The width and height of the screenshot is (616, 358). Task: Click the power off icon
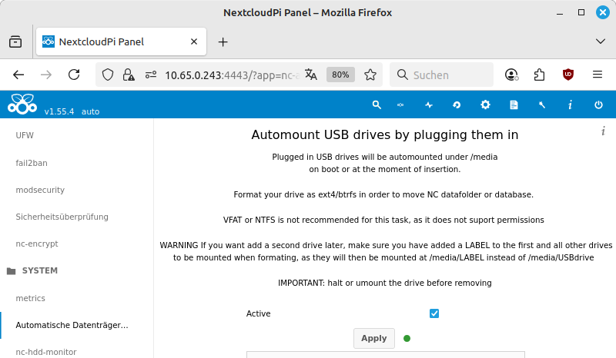coord(598,104)
